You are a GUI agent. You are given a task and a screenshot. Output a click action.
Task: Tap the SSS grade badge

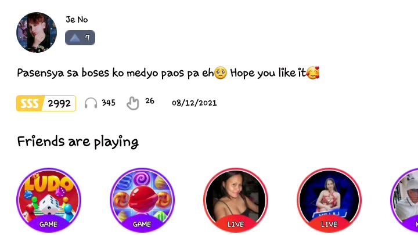tap(30, 103)
